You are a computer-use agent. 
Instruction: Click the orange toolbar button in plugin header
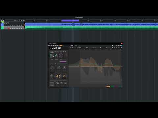click(61, 46)
